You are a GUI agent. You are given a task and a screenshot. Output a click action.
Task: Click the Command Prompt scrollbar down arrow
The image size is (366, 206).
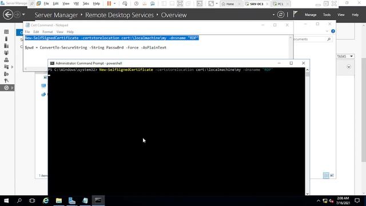click(307, 193)
